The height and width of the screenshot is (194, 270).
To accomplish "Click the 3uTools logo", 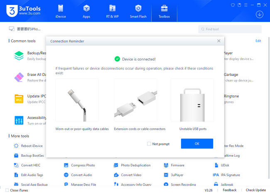I will [23, 11].
